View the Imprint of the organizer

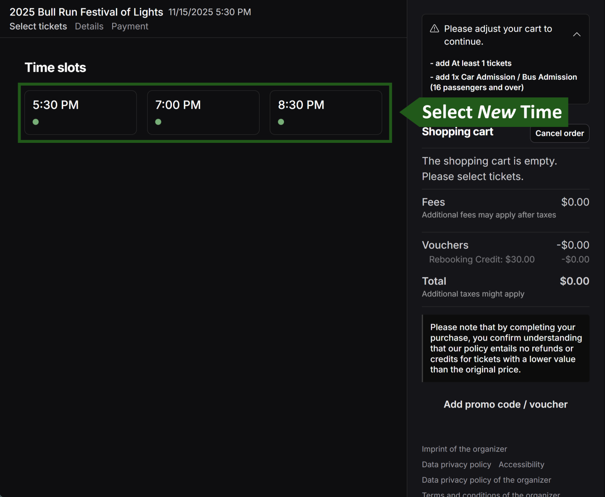point(464,449)
